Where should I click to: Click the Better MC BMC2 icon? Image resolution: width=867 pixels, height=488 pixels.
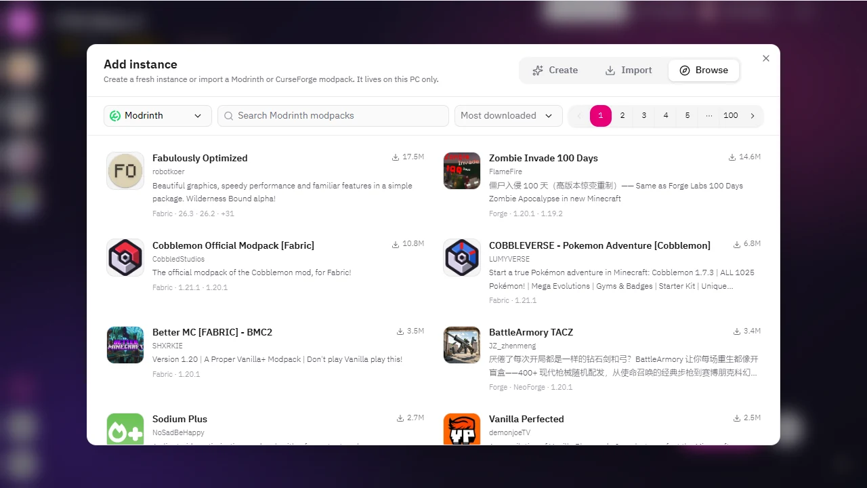point(125,345)
